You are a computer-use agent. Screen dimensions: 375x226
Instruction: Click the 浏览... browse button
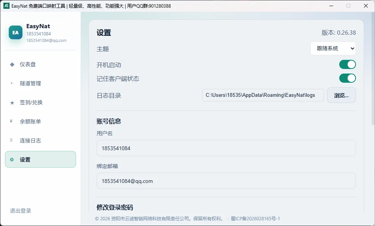coord(341,95)
